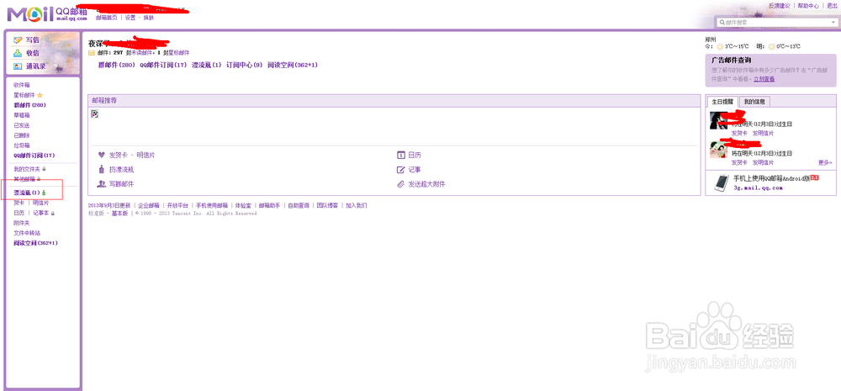The height and width of the screenshot is (391, 841).
Task: Open 团队博客 footer link
Action: [x=327, y=205]
